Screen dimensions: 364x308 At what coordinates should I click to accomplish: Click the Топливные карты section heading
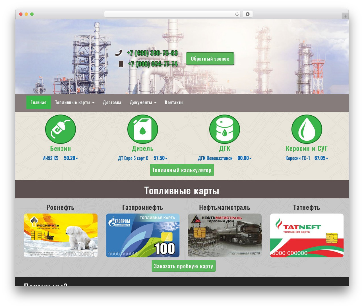182,191
